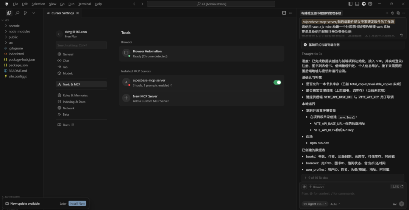Open settings gear in title bar
Screen dimensions: 409x210
370,4
